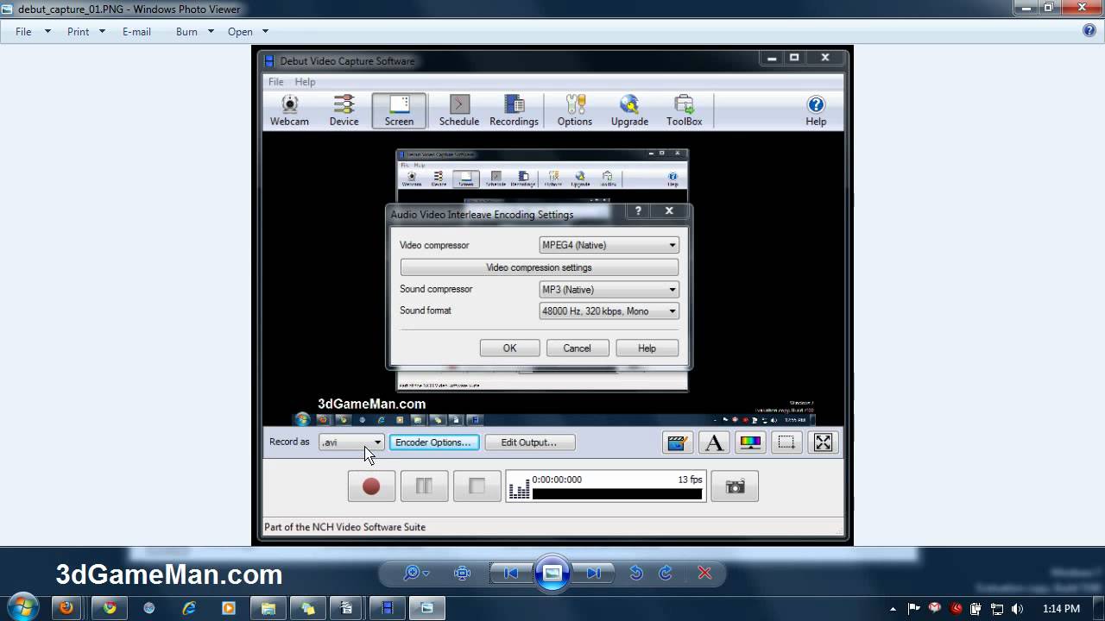Open the Debut File menu
Screen dimensions: 1105x621
point(275,82)
